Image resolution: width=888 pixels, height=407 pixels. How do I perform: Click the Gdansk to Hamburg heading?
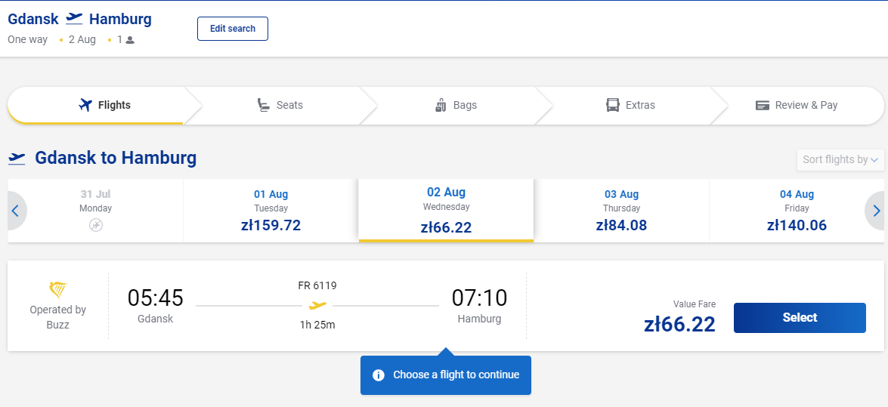click(116, 158)
